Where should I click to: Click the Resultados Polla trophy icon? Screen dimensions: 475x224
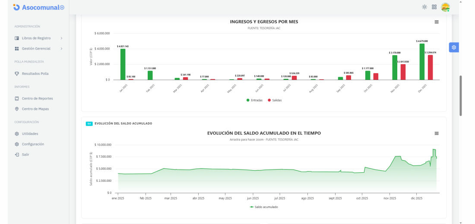(17, 74)
